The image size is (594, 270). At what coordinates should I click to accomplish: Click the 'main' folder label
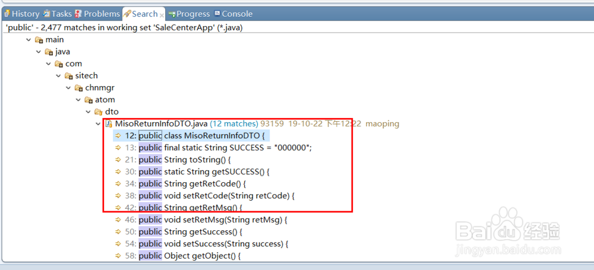pos(55,40)
